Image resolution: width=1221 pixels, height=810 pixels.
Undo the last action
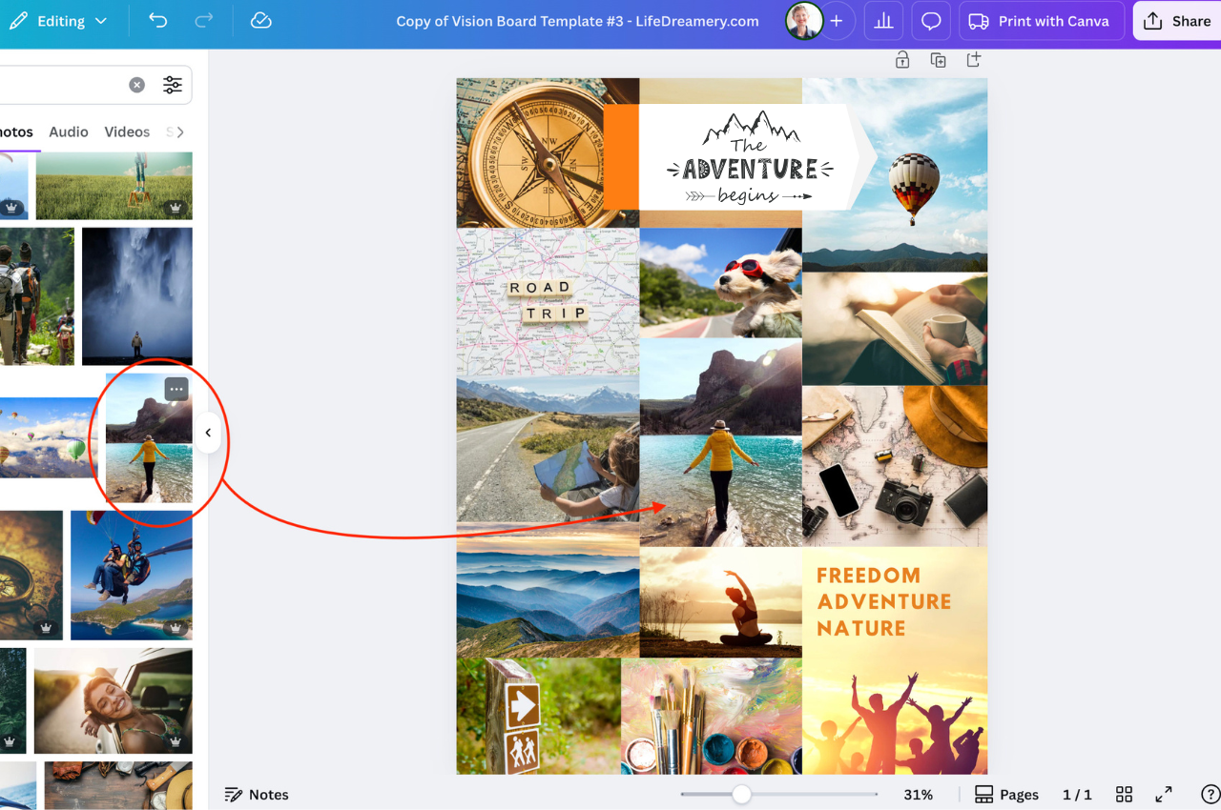click(x=158, y=21)
